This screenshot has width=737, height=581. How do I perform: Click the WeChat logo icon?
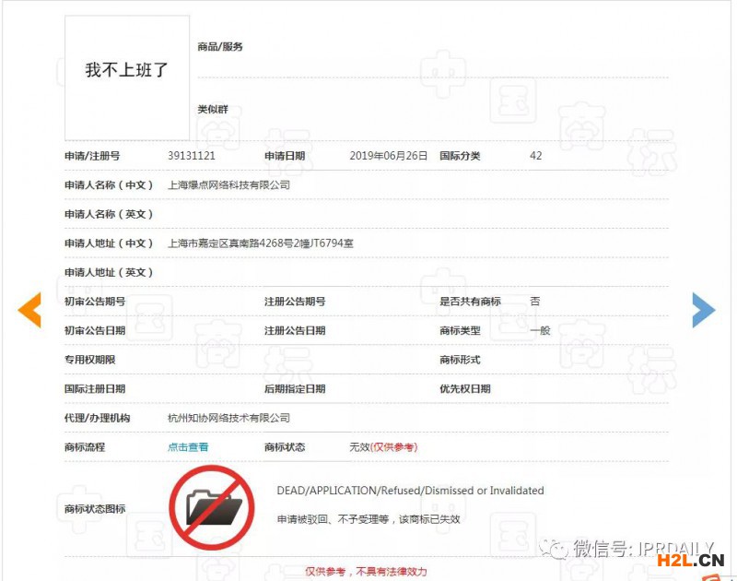[x=556, y=550]
